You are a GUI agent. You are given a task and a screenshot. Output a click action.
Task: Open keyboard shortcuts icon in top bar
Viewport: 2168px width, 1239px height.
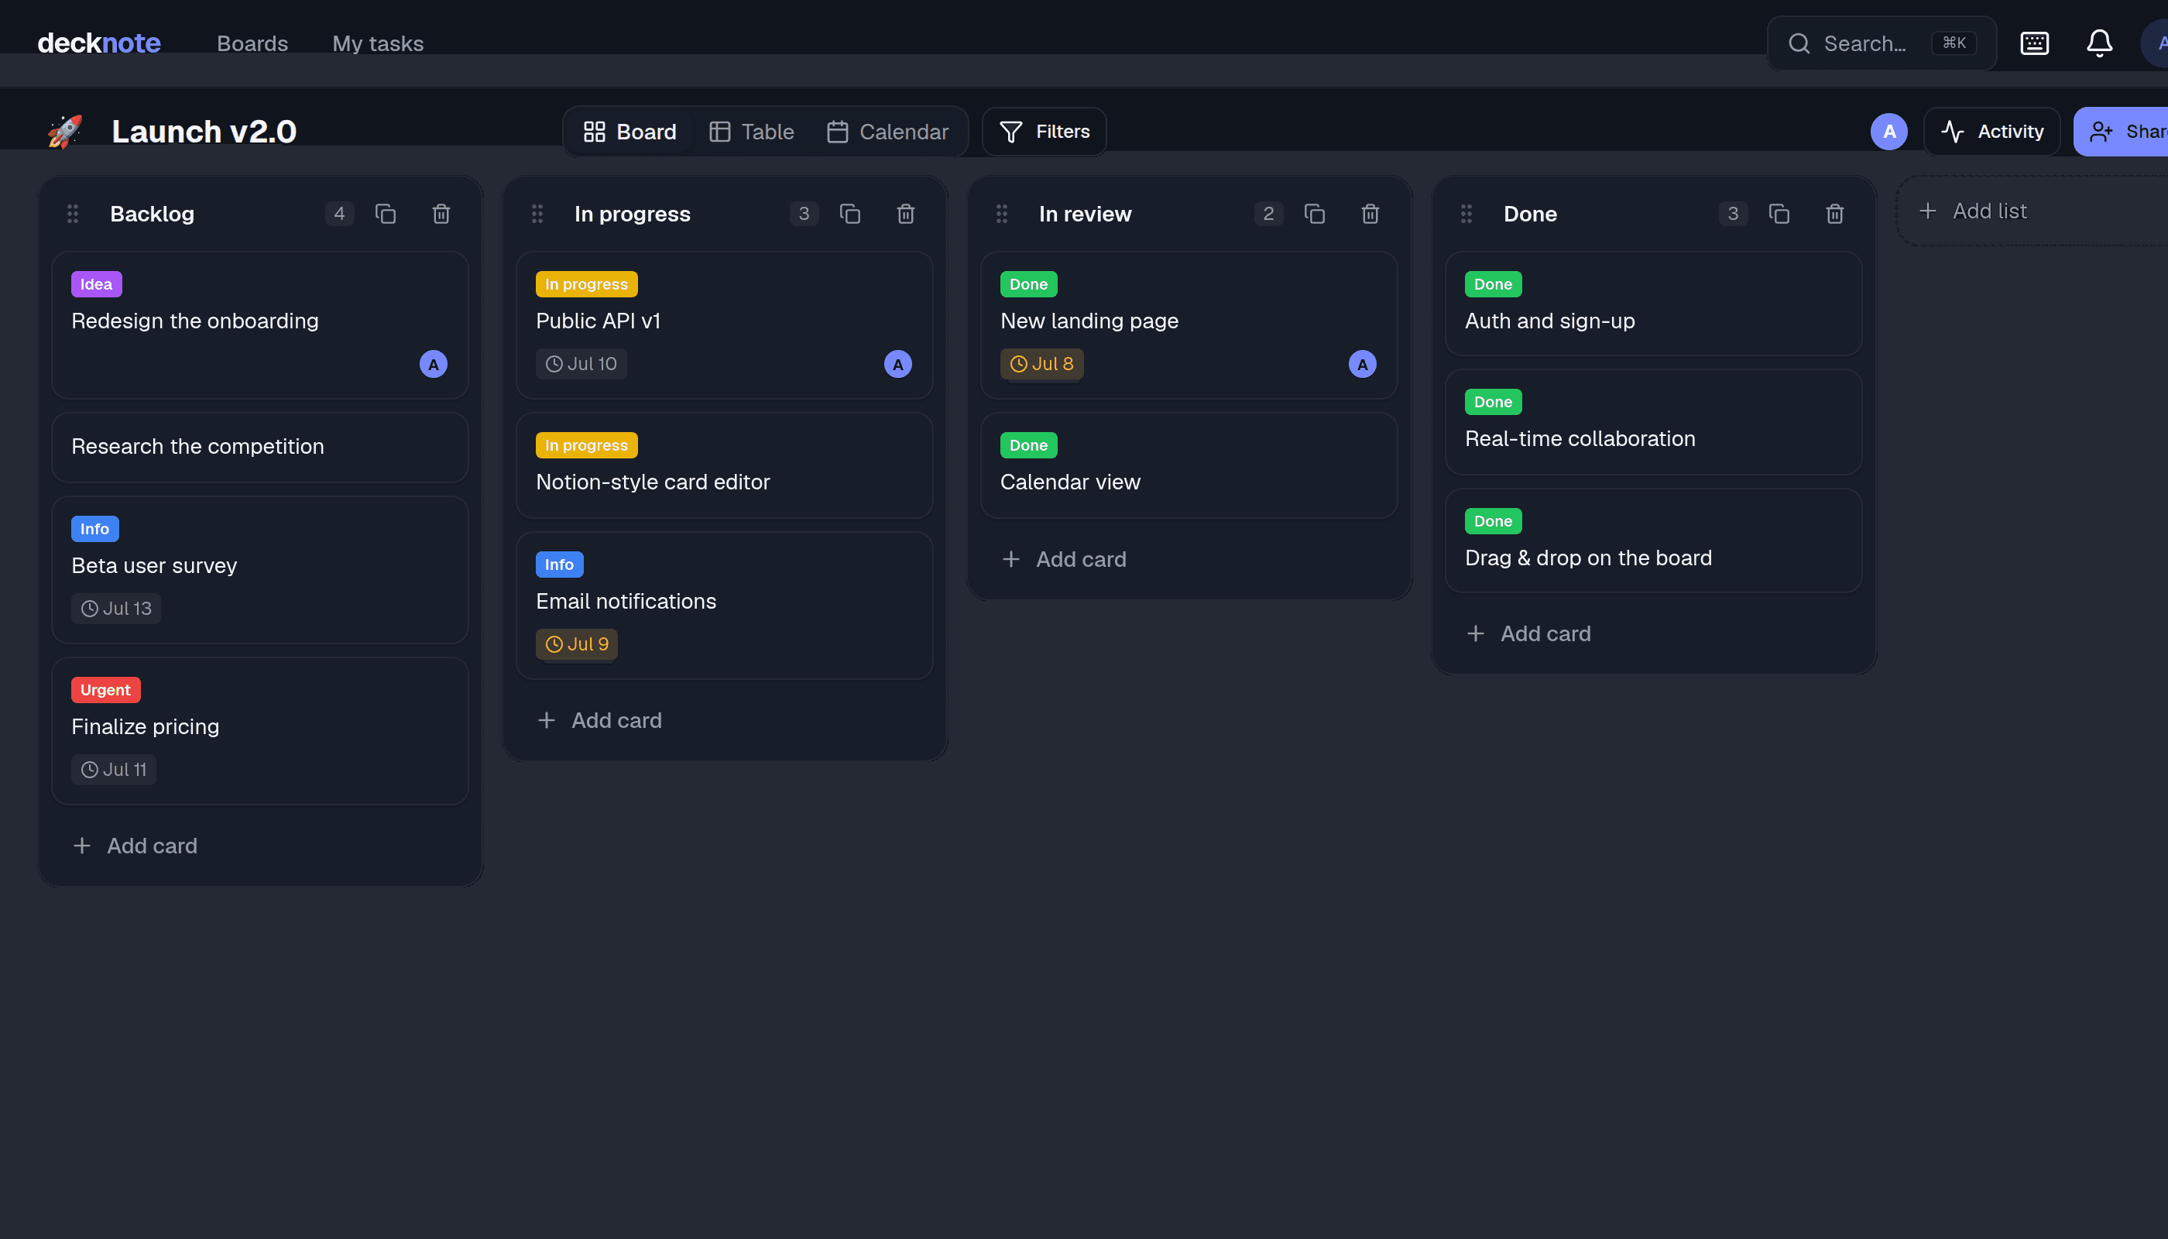click(2034, 43)
